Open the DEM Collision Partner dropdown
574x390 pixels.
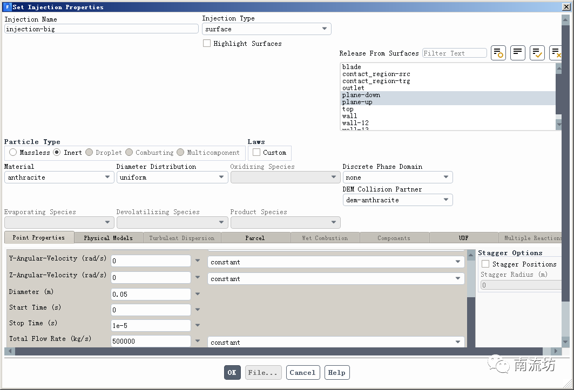click(397, 200)
